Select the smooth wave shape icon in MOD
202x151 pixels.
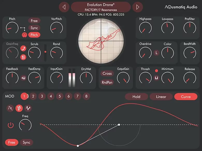[10, 108]
